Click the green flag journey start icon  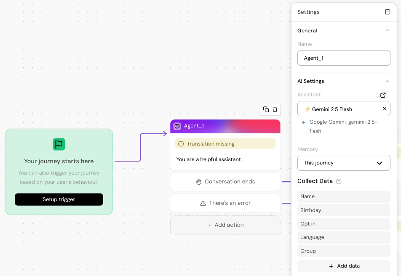click(59, 144)
